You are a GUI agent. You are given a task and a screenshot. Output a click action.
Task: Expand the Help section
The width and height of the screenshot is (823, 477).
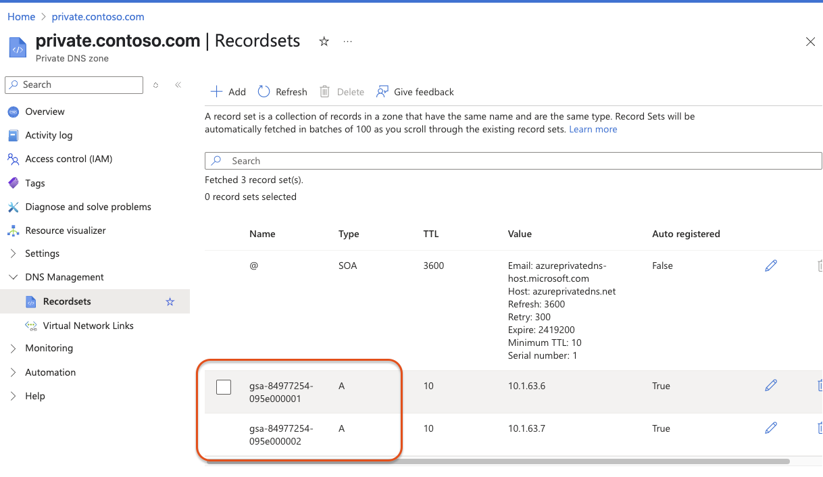coord(13,396)
